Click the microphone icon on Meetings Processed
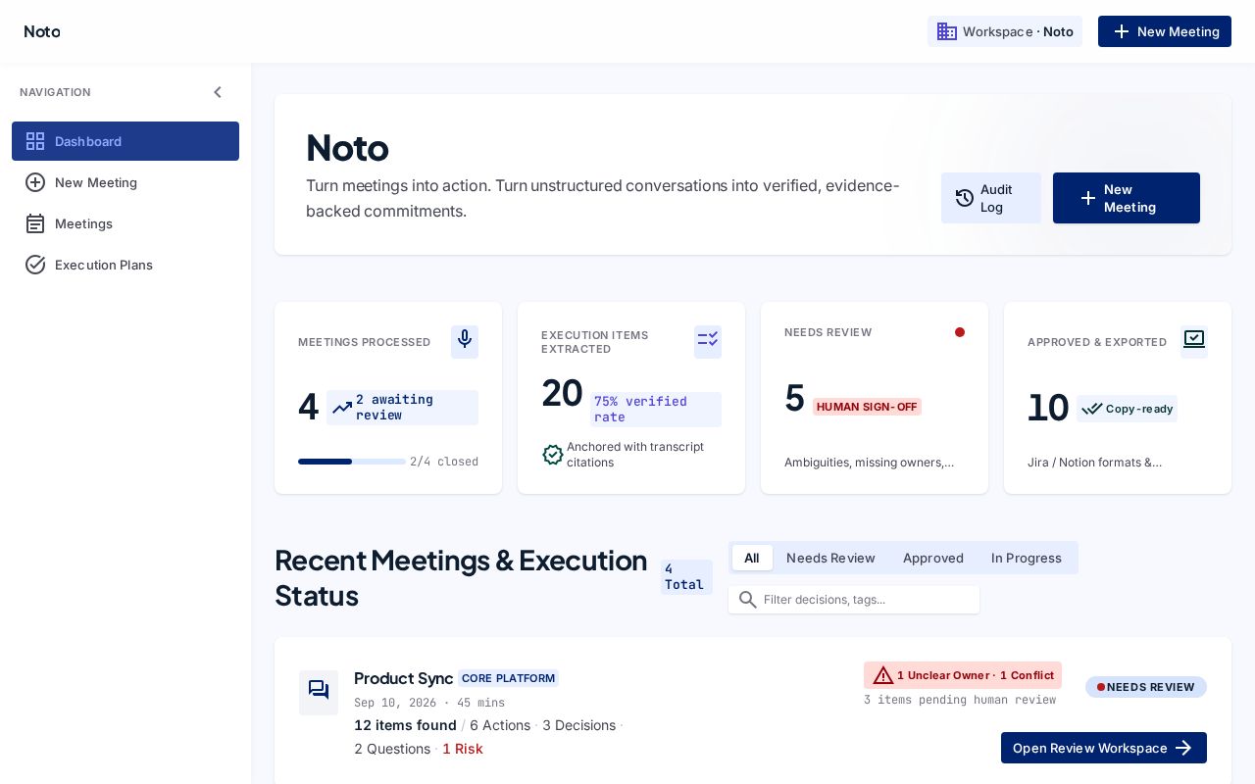 [x=465, y=341]
